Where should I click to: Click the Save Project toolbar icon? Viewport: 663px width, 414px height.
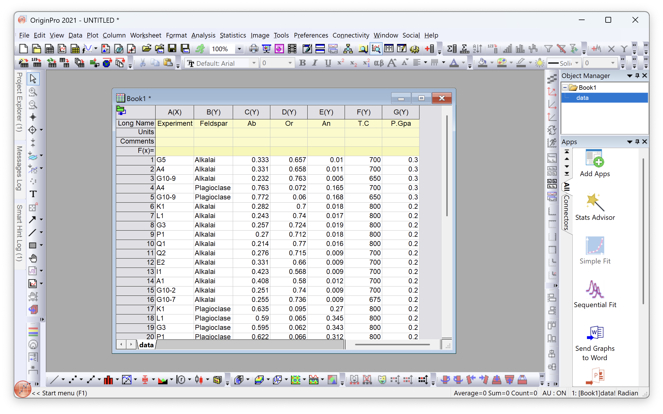[x=172, y=49]
